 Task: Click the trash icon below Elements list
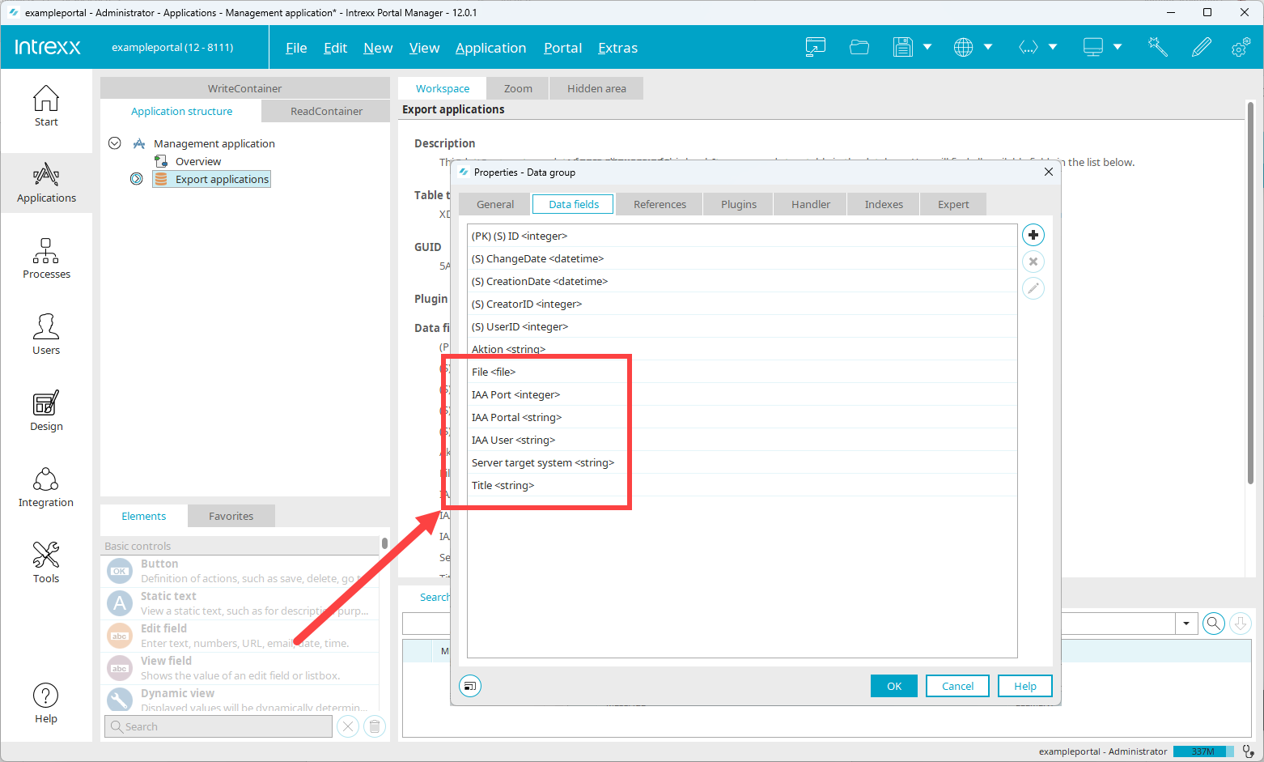point(375,726)
